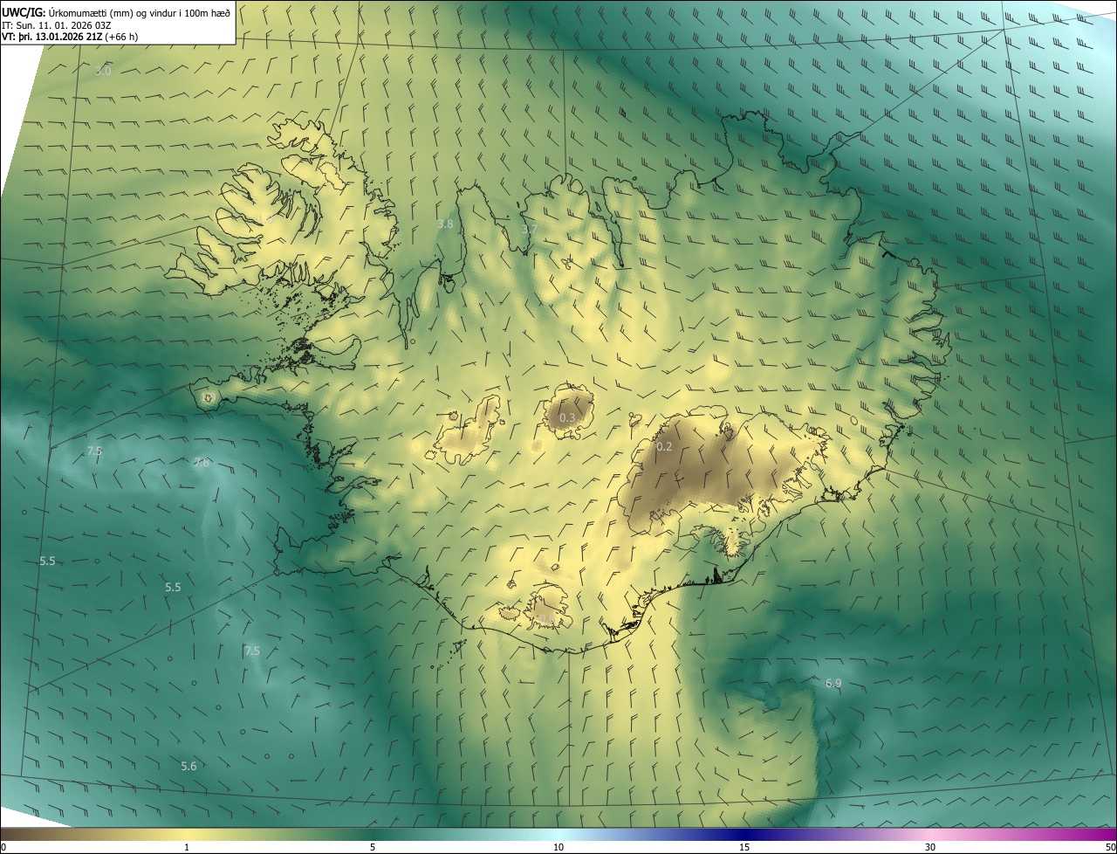Image resolution: width=1117 pixels, height=854 pixels.
Task: Click the 3.7 value label
Action: click(x=529, y=230)
